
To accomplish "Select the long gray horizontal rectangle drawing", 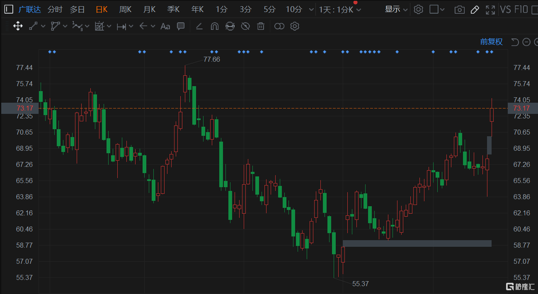I will (x=417, y=243).
